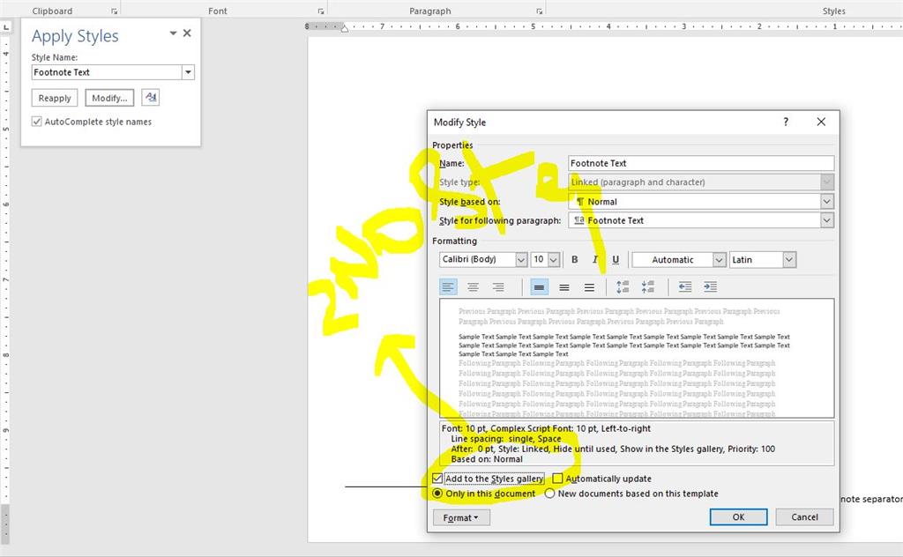Set 1.5 line spacing icon

click(x=564, y=287)
